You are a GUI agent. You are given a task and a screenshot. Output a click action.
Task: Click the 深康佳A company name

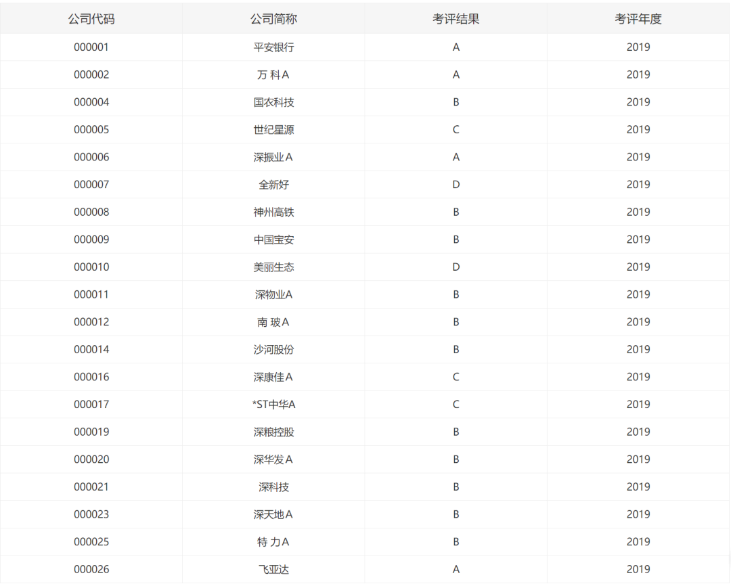click(x=273, y=377)
